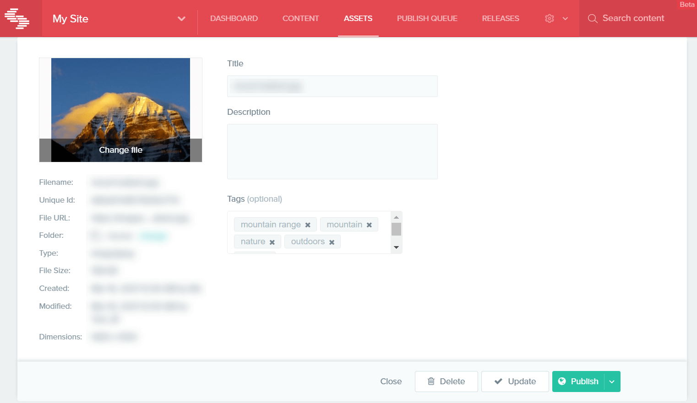Select the Assets tab
Image resolution: width=697 pixels, height=403 pixels.
pos(358,18)
